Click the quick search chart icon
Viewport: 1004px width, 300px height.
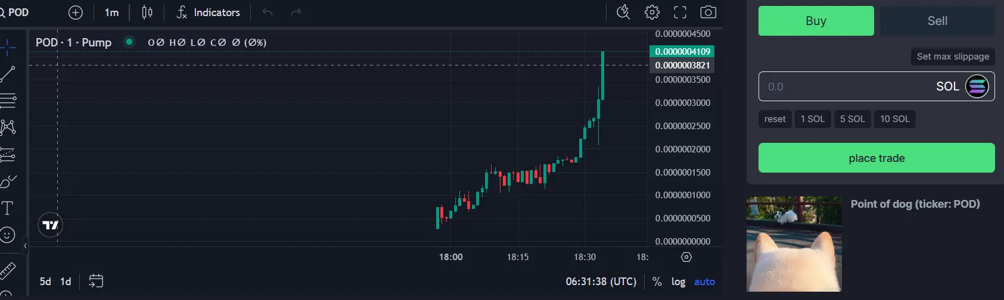point(623,12)
